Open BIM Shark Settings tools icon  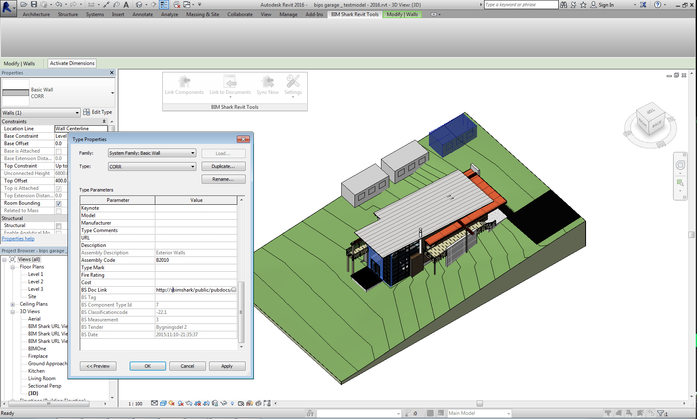coord(293,81)
